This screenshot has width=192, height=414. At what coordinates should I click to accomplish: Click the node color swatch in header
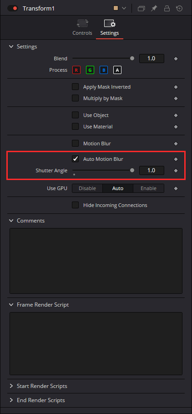tap(116, 8)
